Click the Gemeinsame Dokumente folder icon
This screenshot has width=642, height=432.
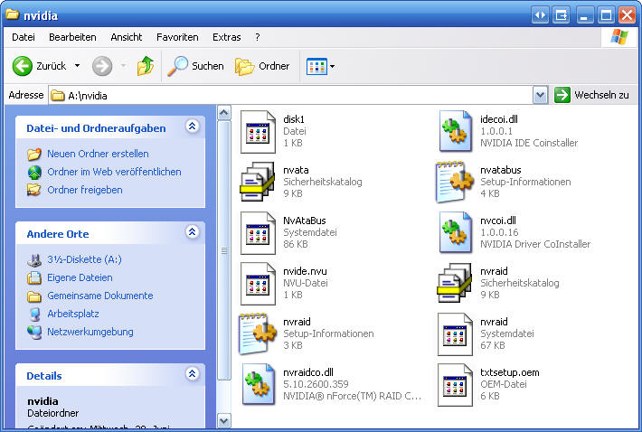(34, 296)
